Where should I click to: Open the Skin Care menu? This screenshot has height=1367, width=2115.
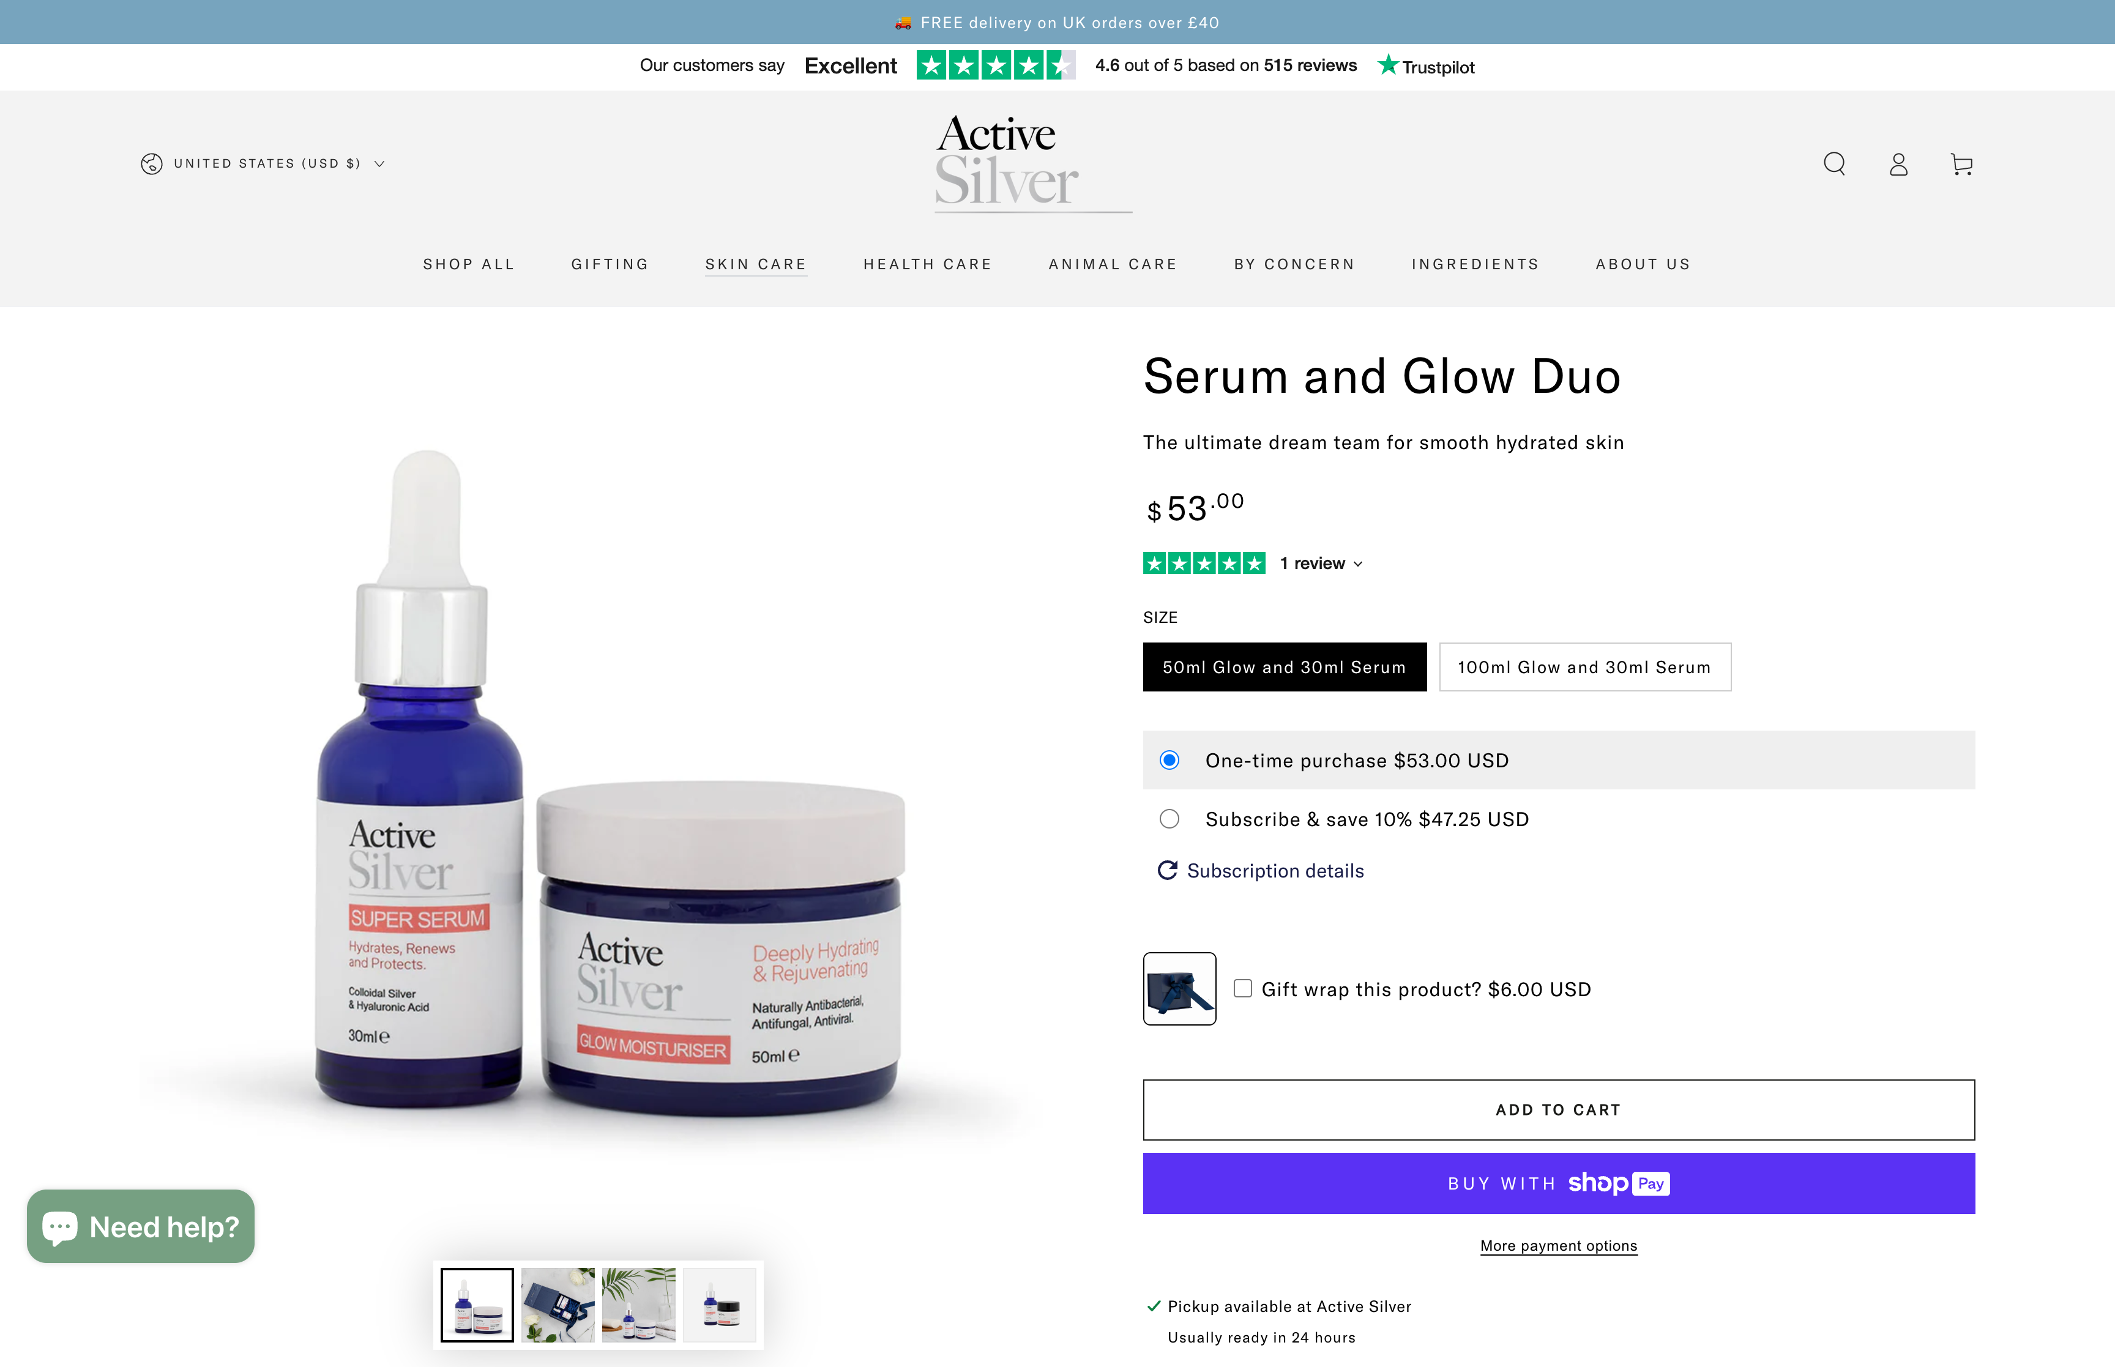coord(755,264)
